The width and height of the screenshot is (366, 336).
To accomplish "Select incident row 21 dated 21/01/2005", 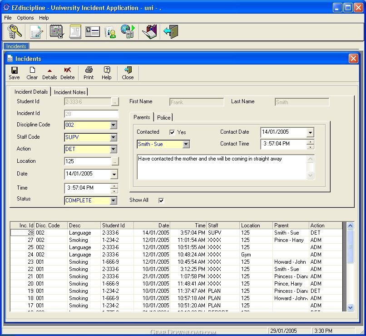I will (176, 276).
